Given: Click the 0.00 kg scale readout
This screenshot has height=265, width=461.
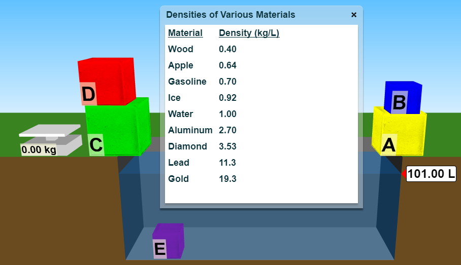Looking at the screenshot, I should coord(39,149).
